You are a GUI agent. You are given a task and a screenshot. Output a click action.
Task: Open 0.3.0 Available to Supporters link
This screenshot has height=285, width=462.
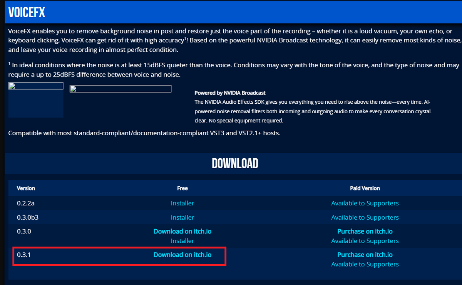(x=365, y=241)
